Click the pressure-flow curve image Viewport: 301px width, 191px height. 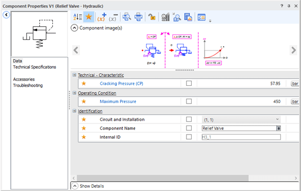[x=215, y=51]
